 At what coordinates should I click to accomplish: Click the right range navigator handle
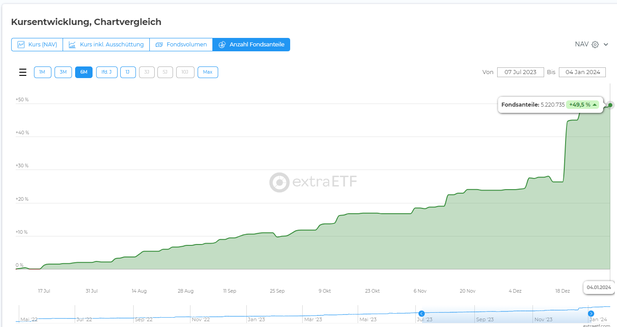coord(591,314)
